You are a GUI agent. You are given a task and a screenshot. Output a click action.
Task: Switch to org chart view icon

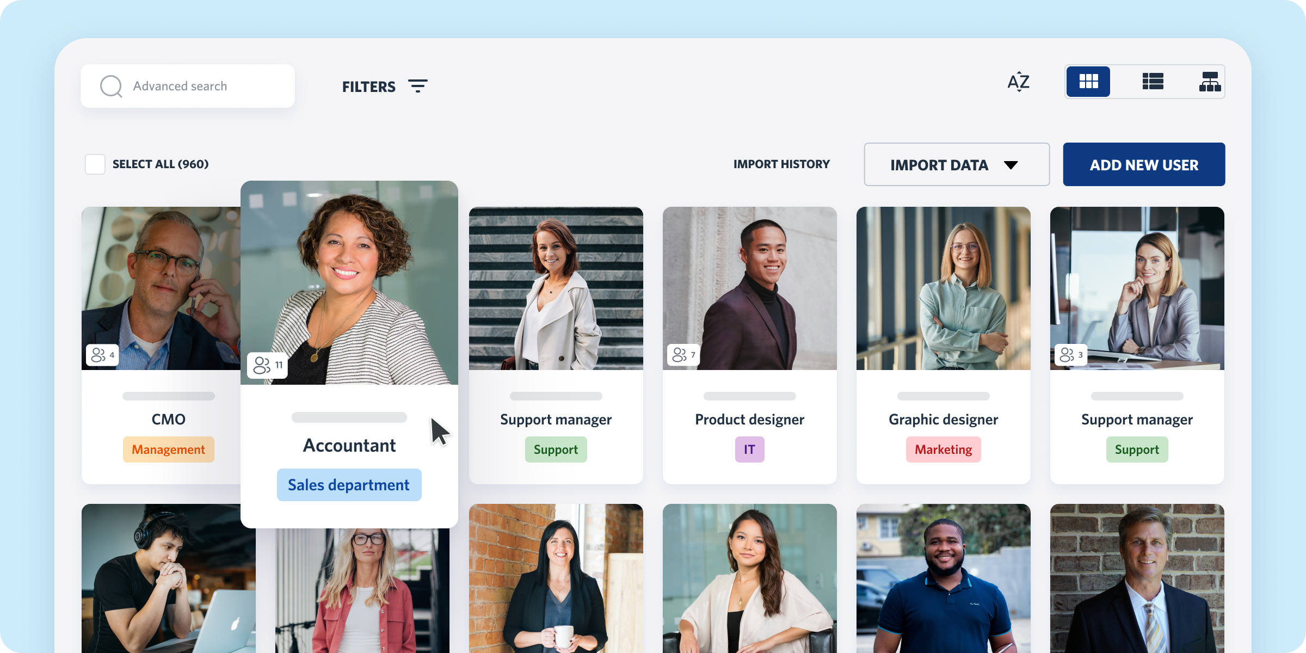(x=1210, y=82)
